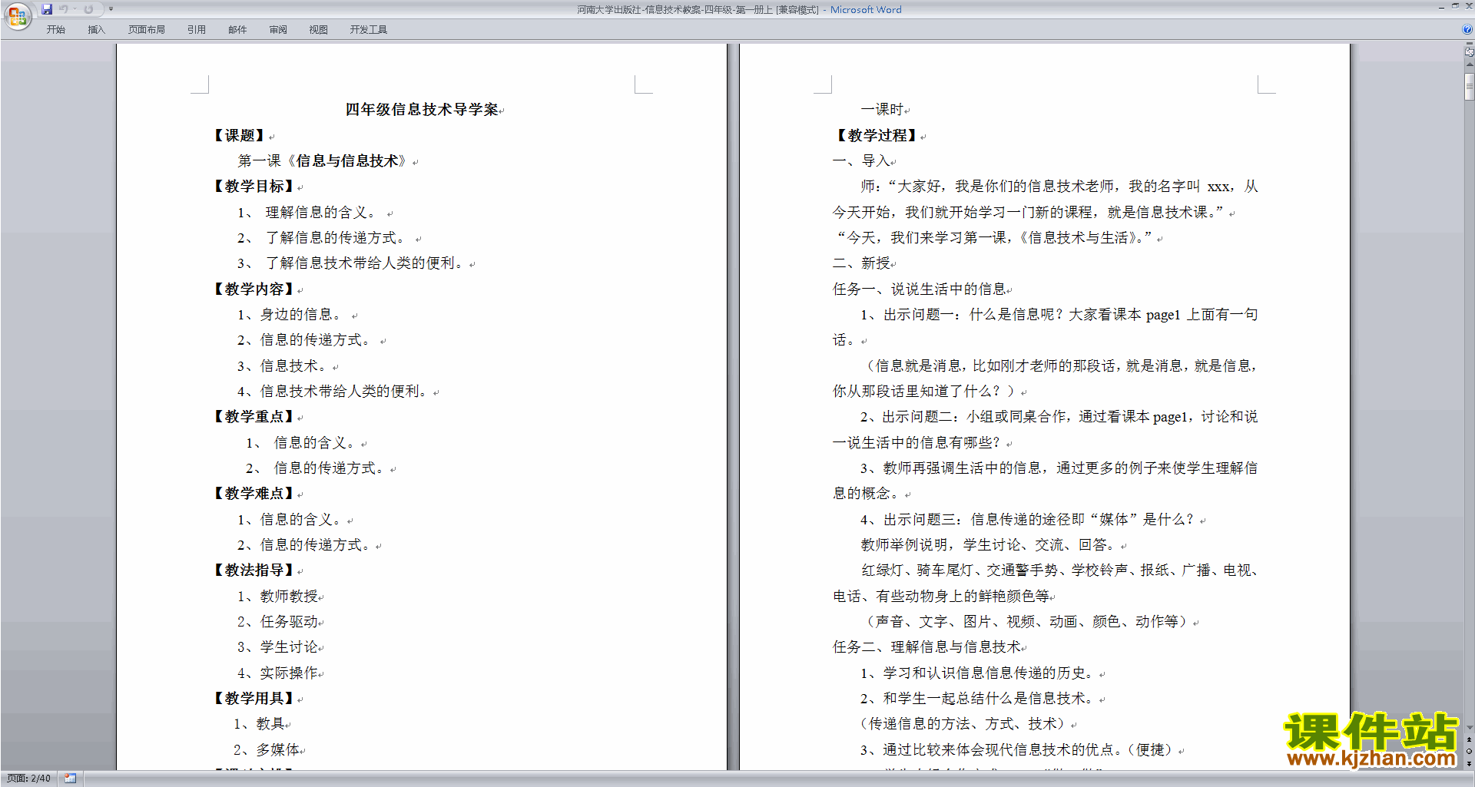
Task: Click the heading 【教学难点】
Action: (x=255, y=494)
